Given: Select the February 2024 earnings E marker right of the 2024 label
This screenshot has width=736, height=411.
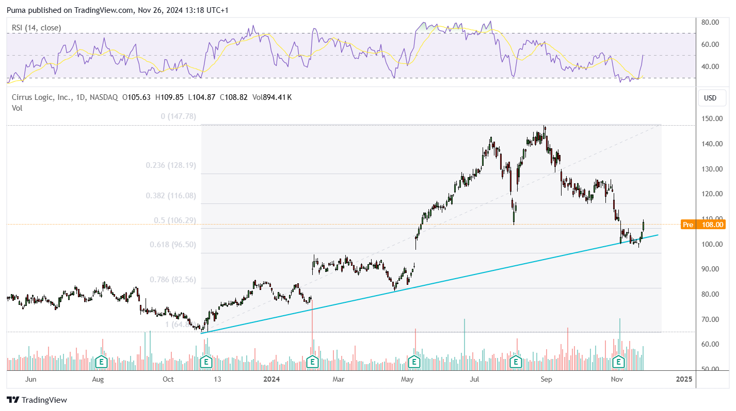Looking at the screenshot, I should pos(312,362).
